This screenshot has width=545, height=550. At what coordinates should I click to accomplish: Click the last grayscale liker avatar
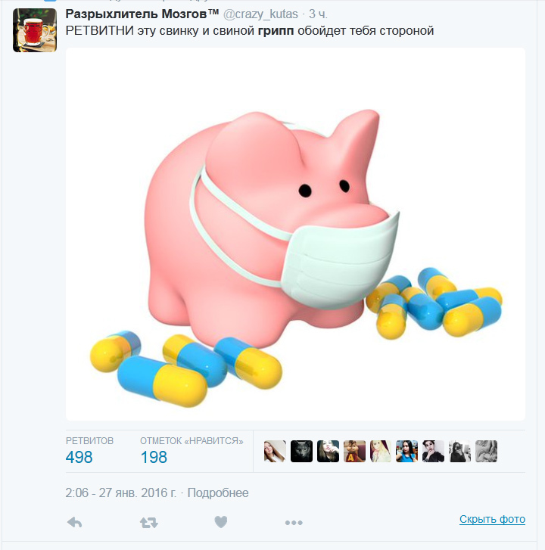pyautogui.click(x=486, y=451)
